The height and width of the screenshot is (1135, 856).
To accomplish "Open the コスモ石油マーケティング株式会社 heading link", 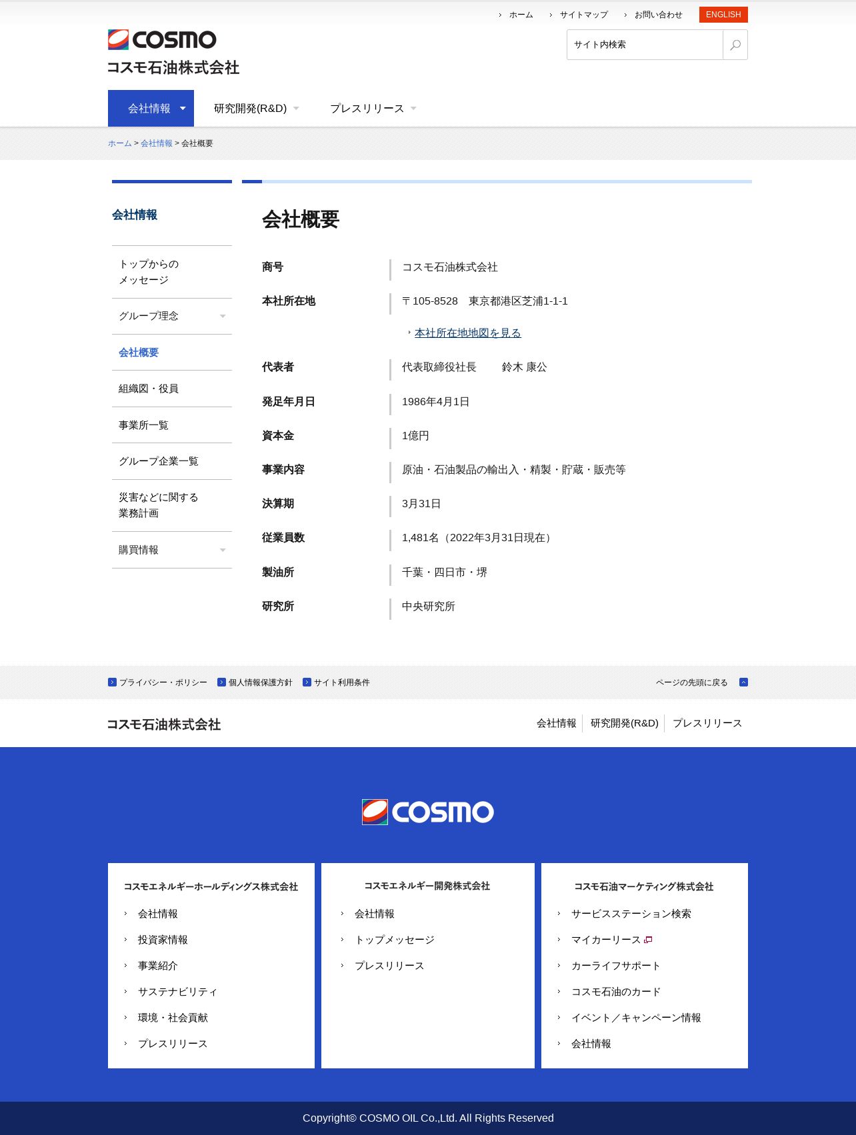I will coord(644,886).
